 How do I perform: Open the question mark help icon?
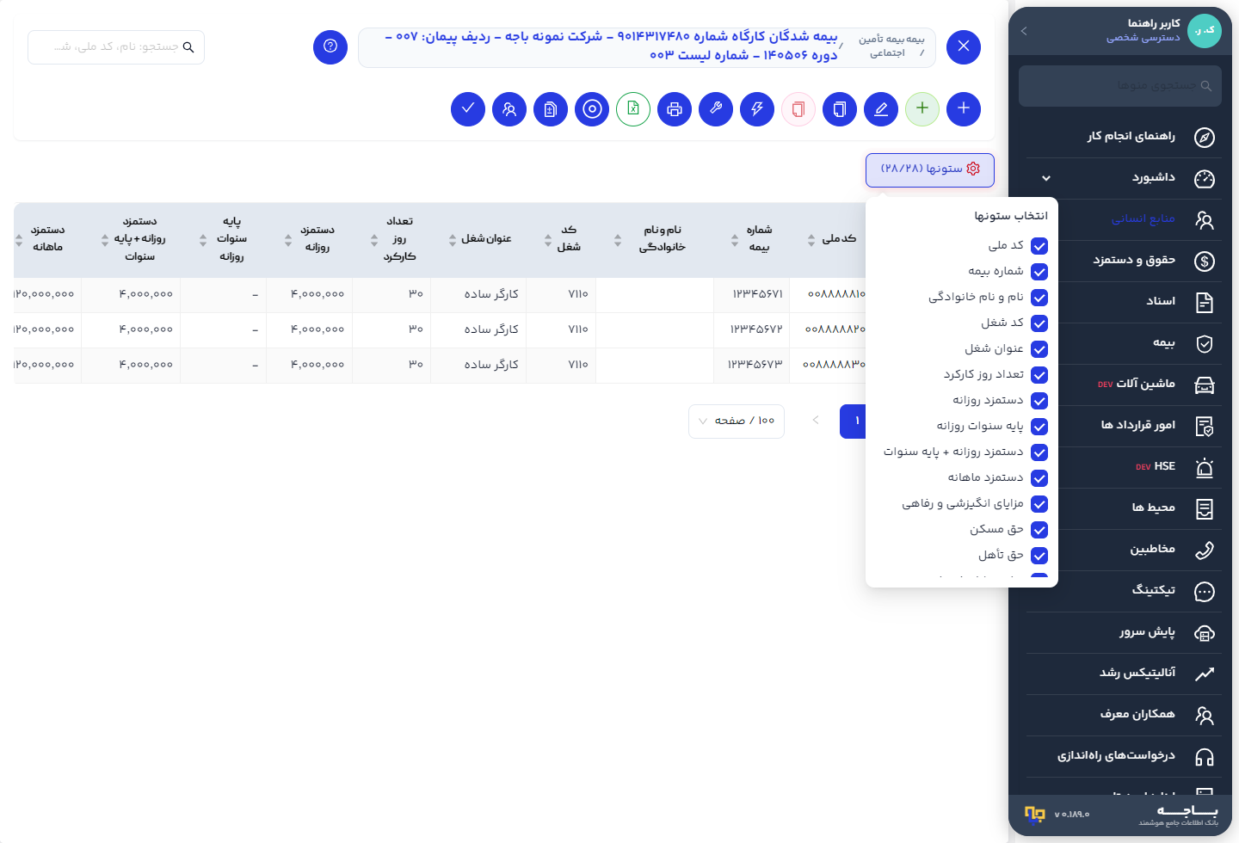(x=330, y=46)
